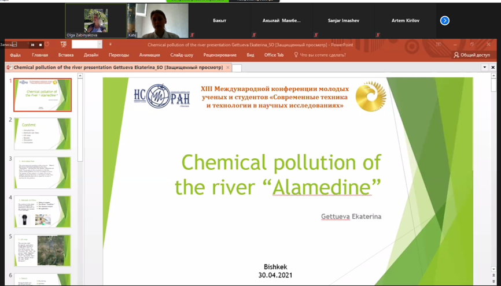Select slide 2 Content thumbnail
This screenshot has width=501, height=286.
tap(42, 133)
